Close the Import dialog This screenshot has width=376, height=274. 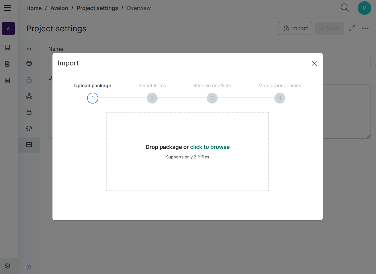coord(314,63)
